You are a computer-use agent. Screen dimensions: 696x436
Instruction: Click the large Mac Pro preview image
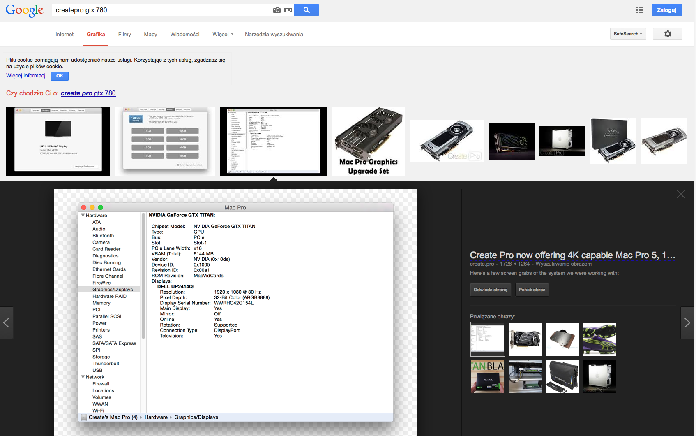[235, 312]
